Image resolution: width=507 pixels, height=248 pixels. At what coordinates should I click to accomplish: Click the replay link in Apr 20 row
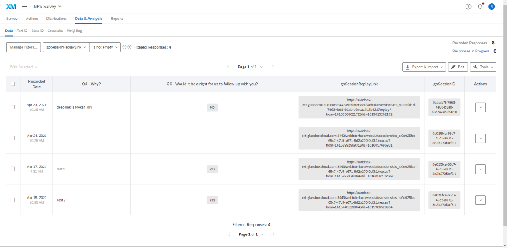(359, 107)
